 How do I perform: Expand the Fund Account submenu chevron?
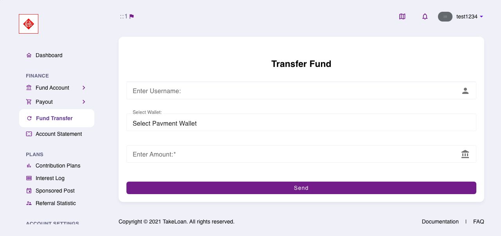click(84, 88)
